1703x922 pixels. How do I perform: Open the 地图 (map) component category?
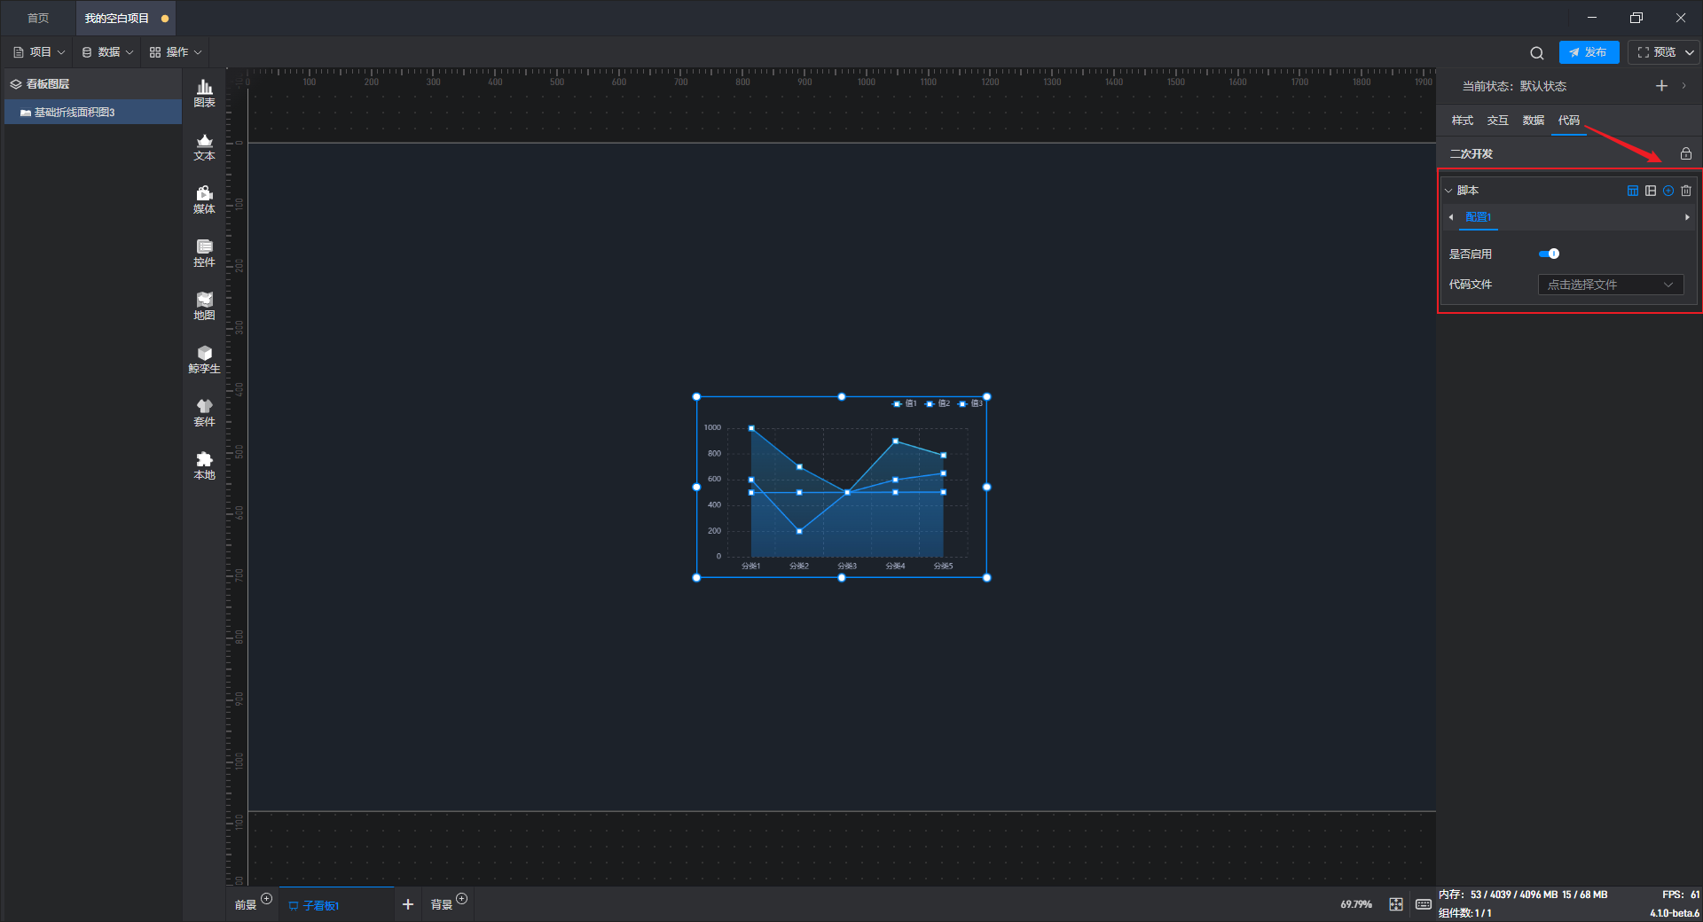pyautogui.click(x=204, y=306)
